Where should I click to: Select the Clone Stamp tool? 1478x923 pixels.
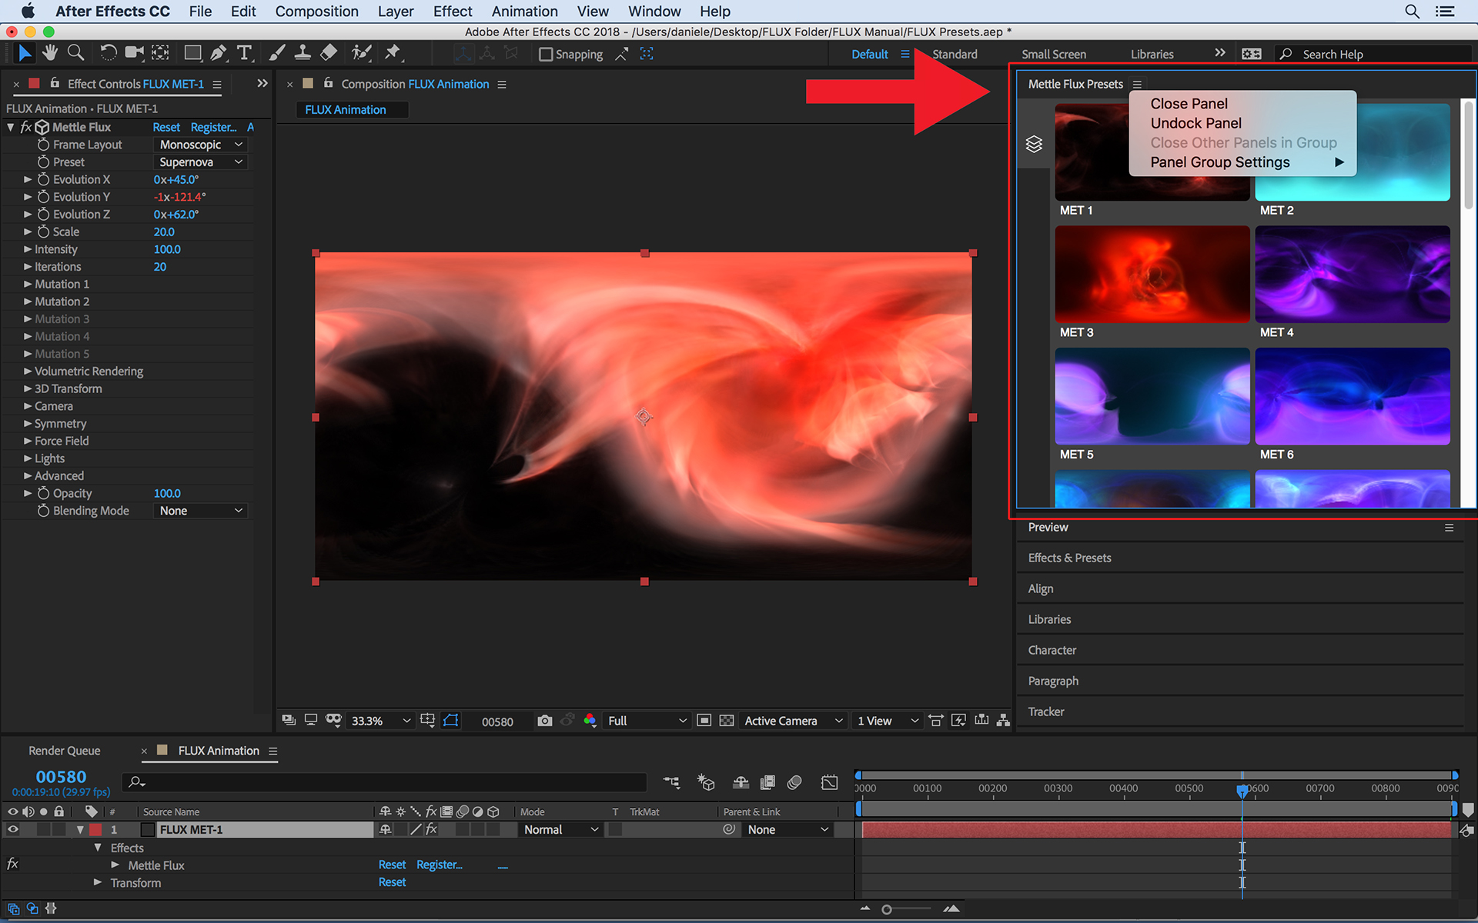[303, 53]
